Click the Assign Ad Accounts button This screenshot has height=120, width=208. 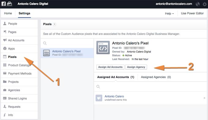click(110, 67)
